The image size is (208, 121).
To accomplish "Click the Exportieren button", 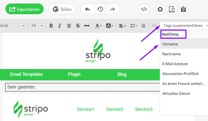I will click(x=25, y=9).
